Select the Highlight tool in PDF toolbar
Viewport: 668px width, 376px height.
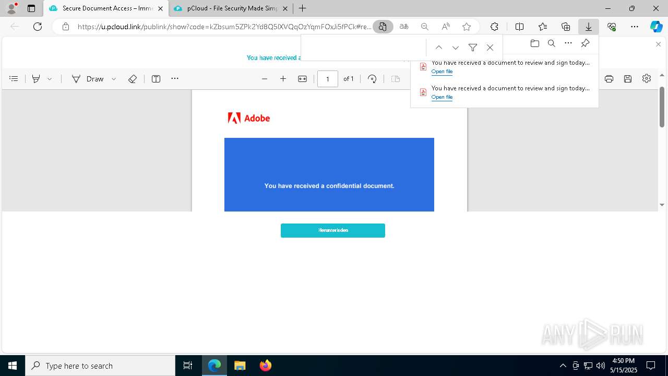[36, 79]
